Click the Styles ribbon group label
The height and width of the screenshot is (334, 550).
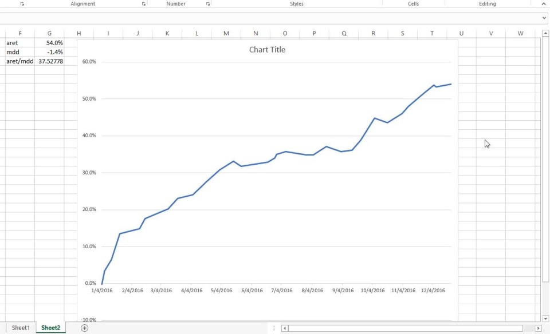pyautogui.click(x=297, y=4)
